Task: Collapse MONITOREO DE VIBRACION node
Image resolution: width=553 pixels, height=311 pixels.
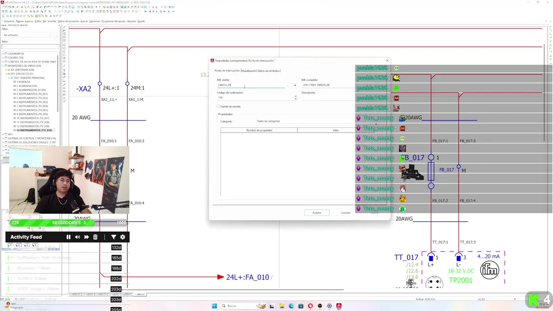Action: (3, 66)
